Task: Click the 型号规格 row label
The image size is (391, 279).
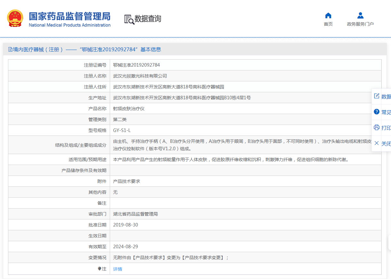Action: click(97, 130)
